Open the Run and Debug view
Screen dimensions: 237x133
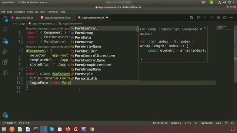click(5, 51)
